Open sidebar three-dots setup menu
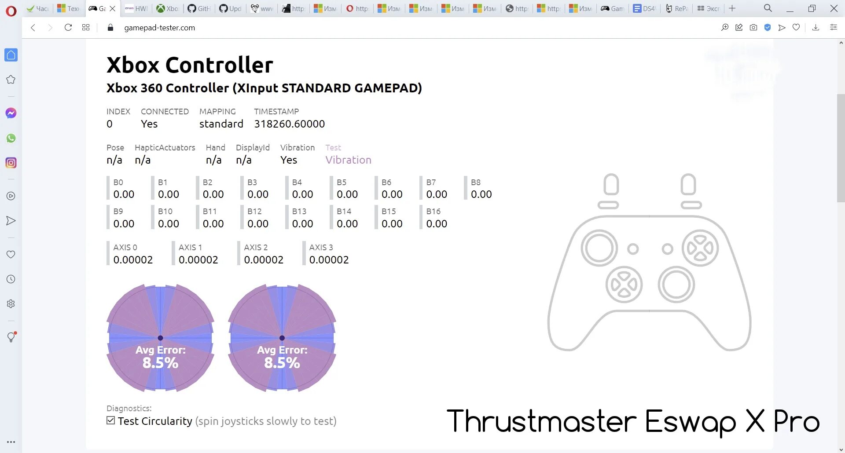845x453 pixels. [11, 442]
